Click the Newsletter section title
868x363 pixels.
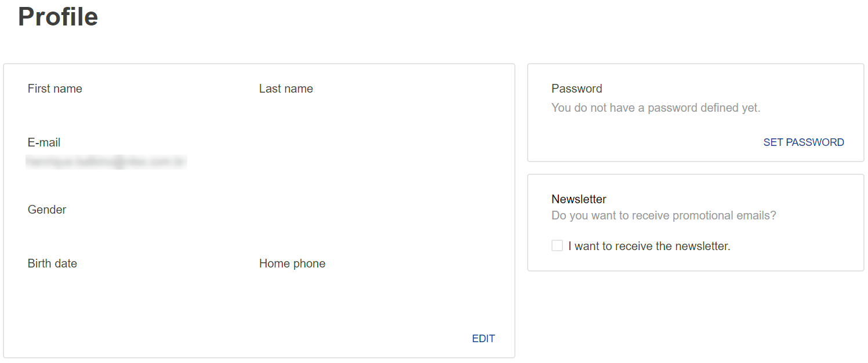(x=579, y=199)
